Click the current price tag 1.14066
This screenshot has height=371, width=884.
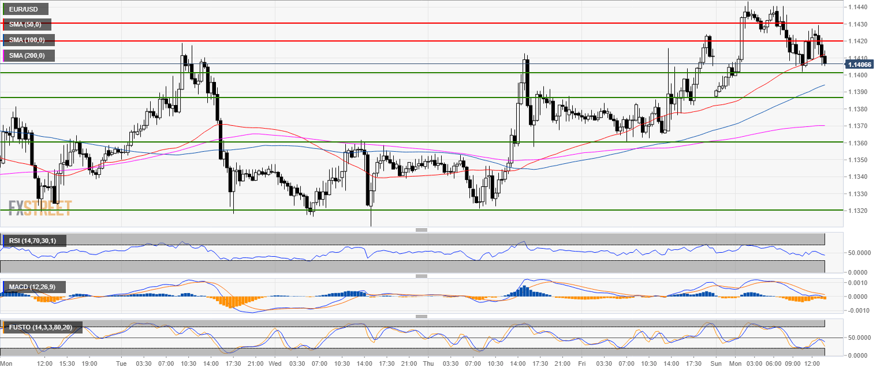pos(859,64)
